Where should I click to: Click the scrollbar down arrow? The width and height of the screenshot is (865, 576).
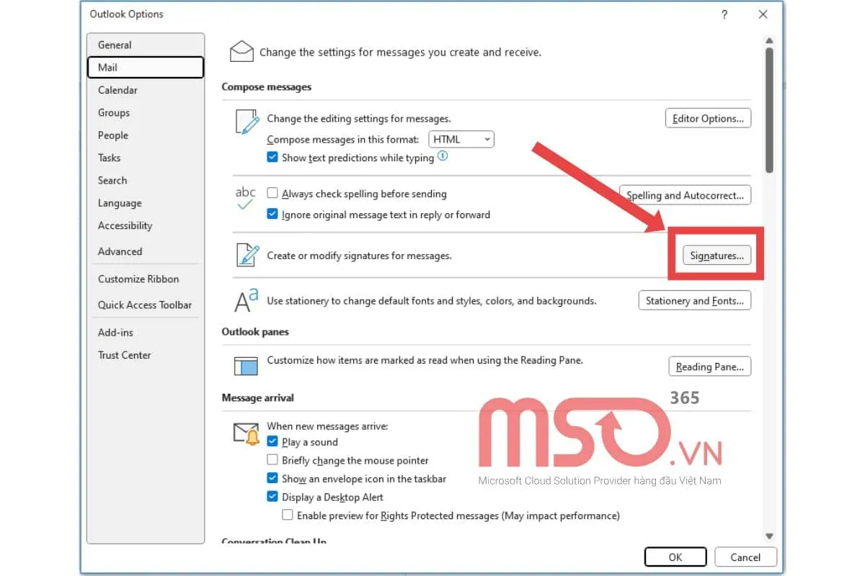pos(769,536)
